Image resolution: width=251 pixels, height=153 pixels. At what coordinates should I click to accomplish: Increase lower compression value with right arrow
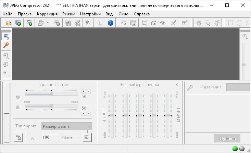(88, 114)
